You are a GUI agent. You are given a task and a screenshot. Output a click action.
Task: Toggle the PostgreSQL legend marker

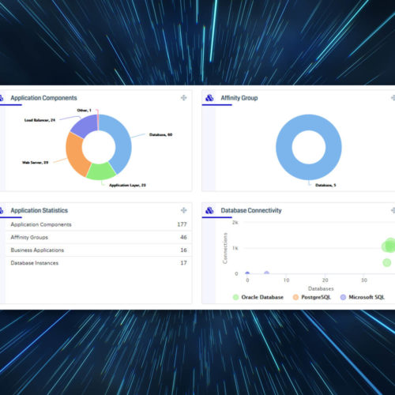[x=295, y=297]
